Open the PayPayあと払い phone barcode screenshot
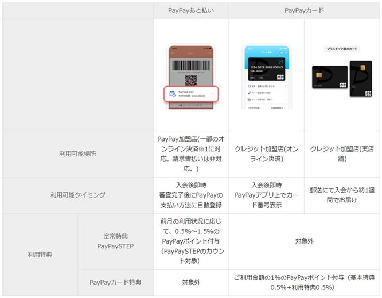The image size is (382, 298). [191, 77]
